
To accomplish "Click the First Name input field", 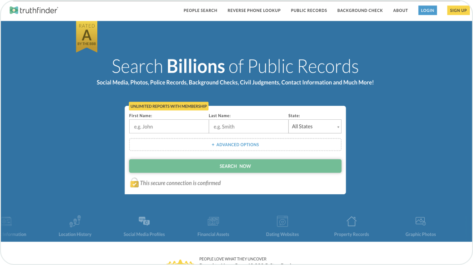I will click(169, 126).
